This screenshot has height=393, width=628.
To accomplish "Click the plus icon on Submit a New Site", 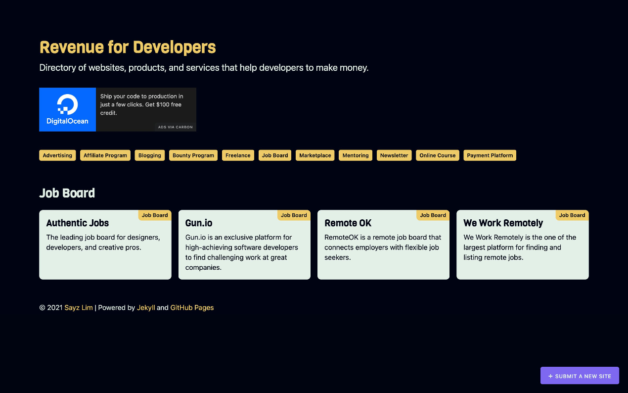I will coord(550,376).
